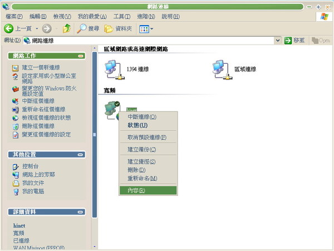Click the Open button beside Go
The image size is (334, 251).
click(321, 40)
